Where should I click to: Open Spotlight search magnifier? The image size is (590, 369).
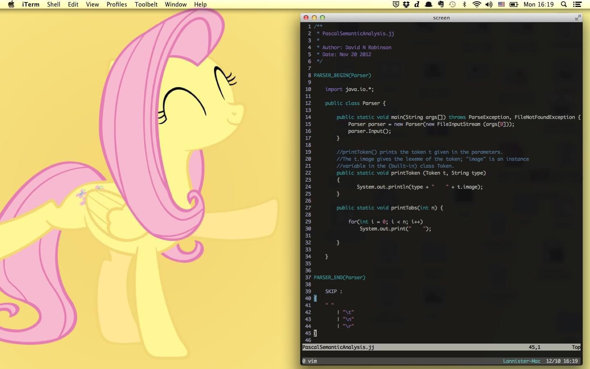click(x=564, y=5)
